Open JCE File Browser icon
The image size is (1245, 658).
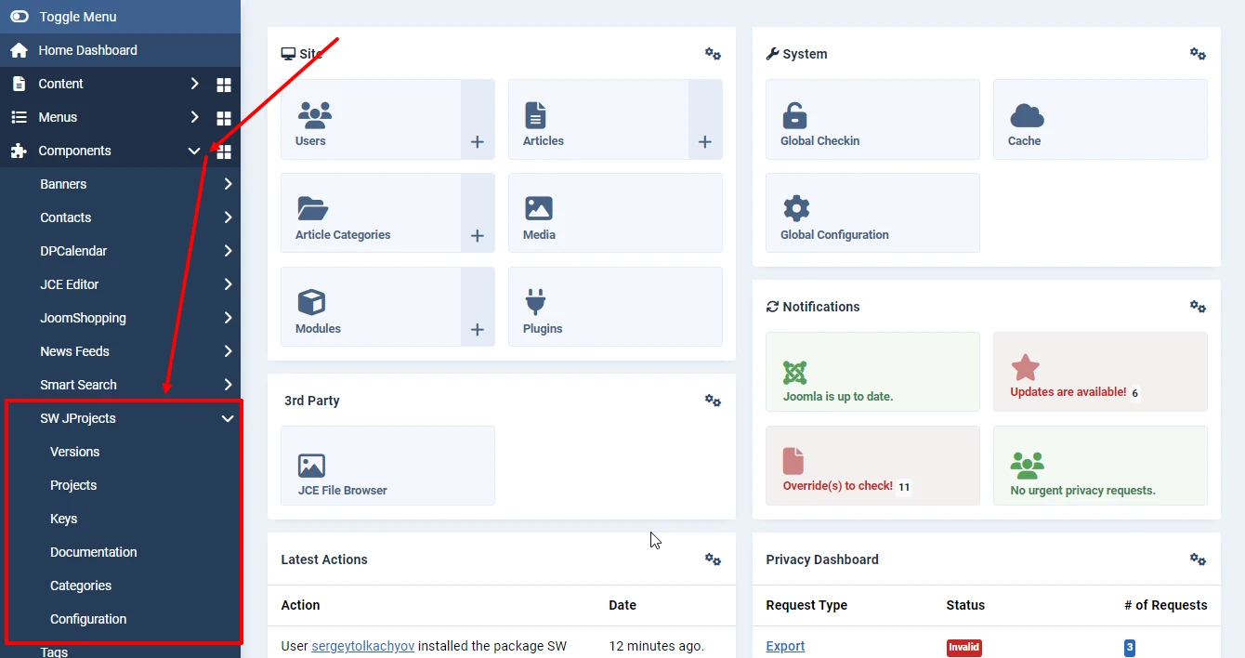tap(311, 465)
